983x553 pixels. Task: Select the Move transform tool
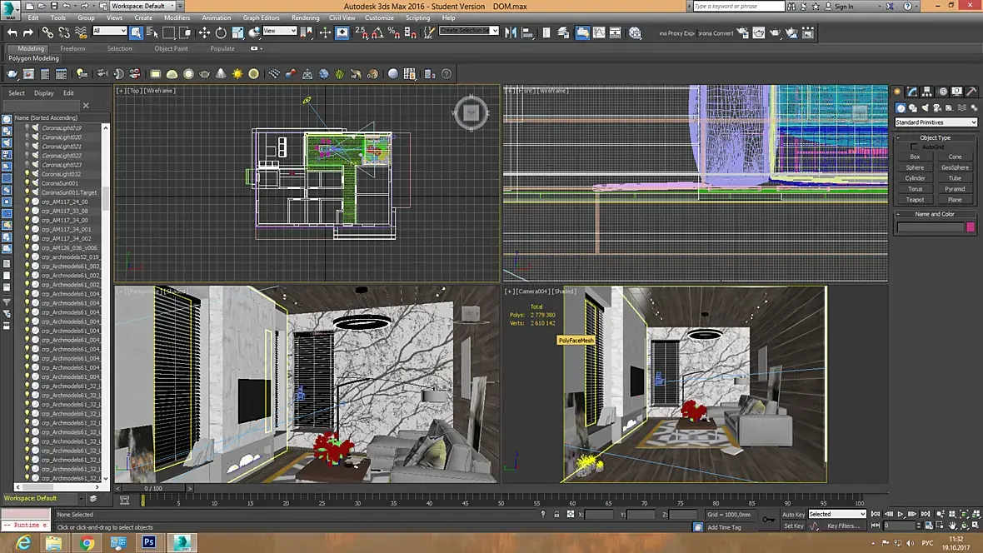click(x=204, y=32)
